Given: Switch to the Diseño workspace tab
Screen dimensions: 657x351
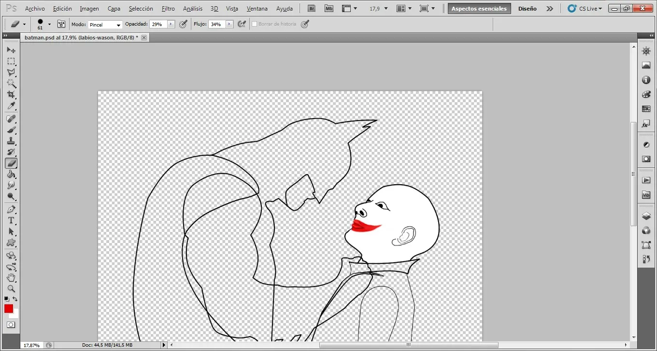Looking at the screenshot, I should click(x=528, y=8).
